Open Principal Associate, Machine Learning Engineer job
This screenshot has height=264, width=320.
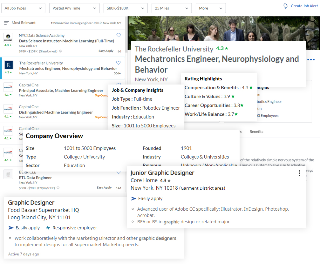click(x=61, y=90)
